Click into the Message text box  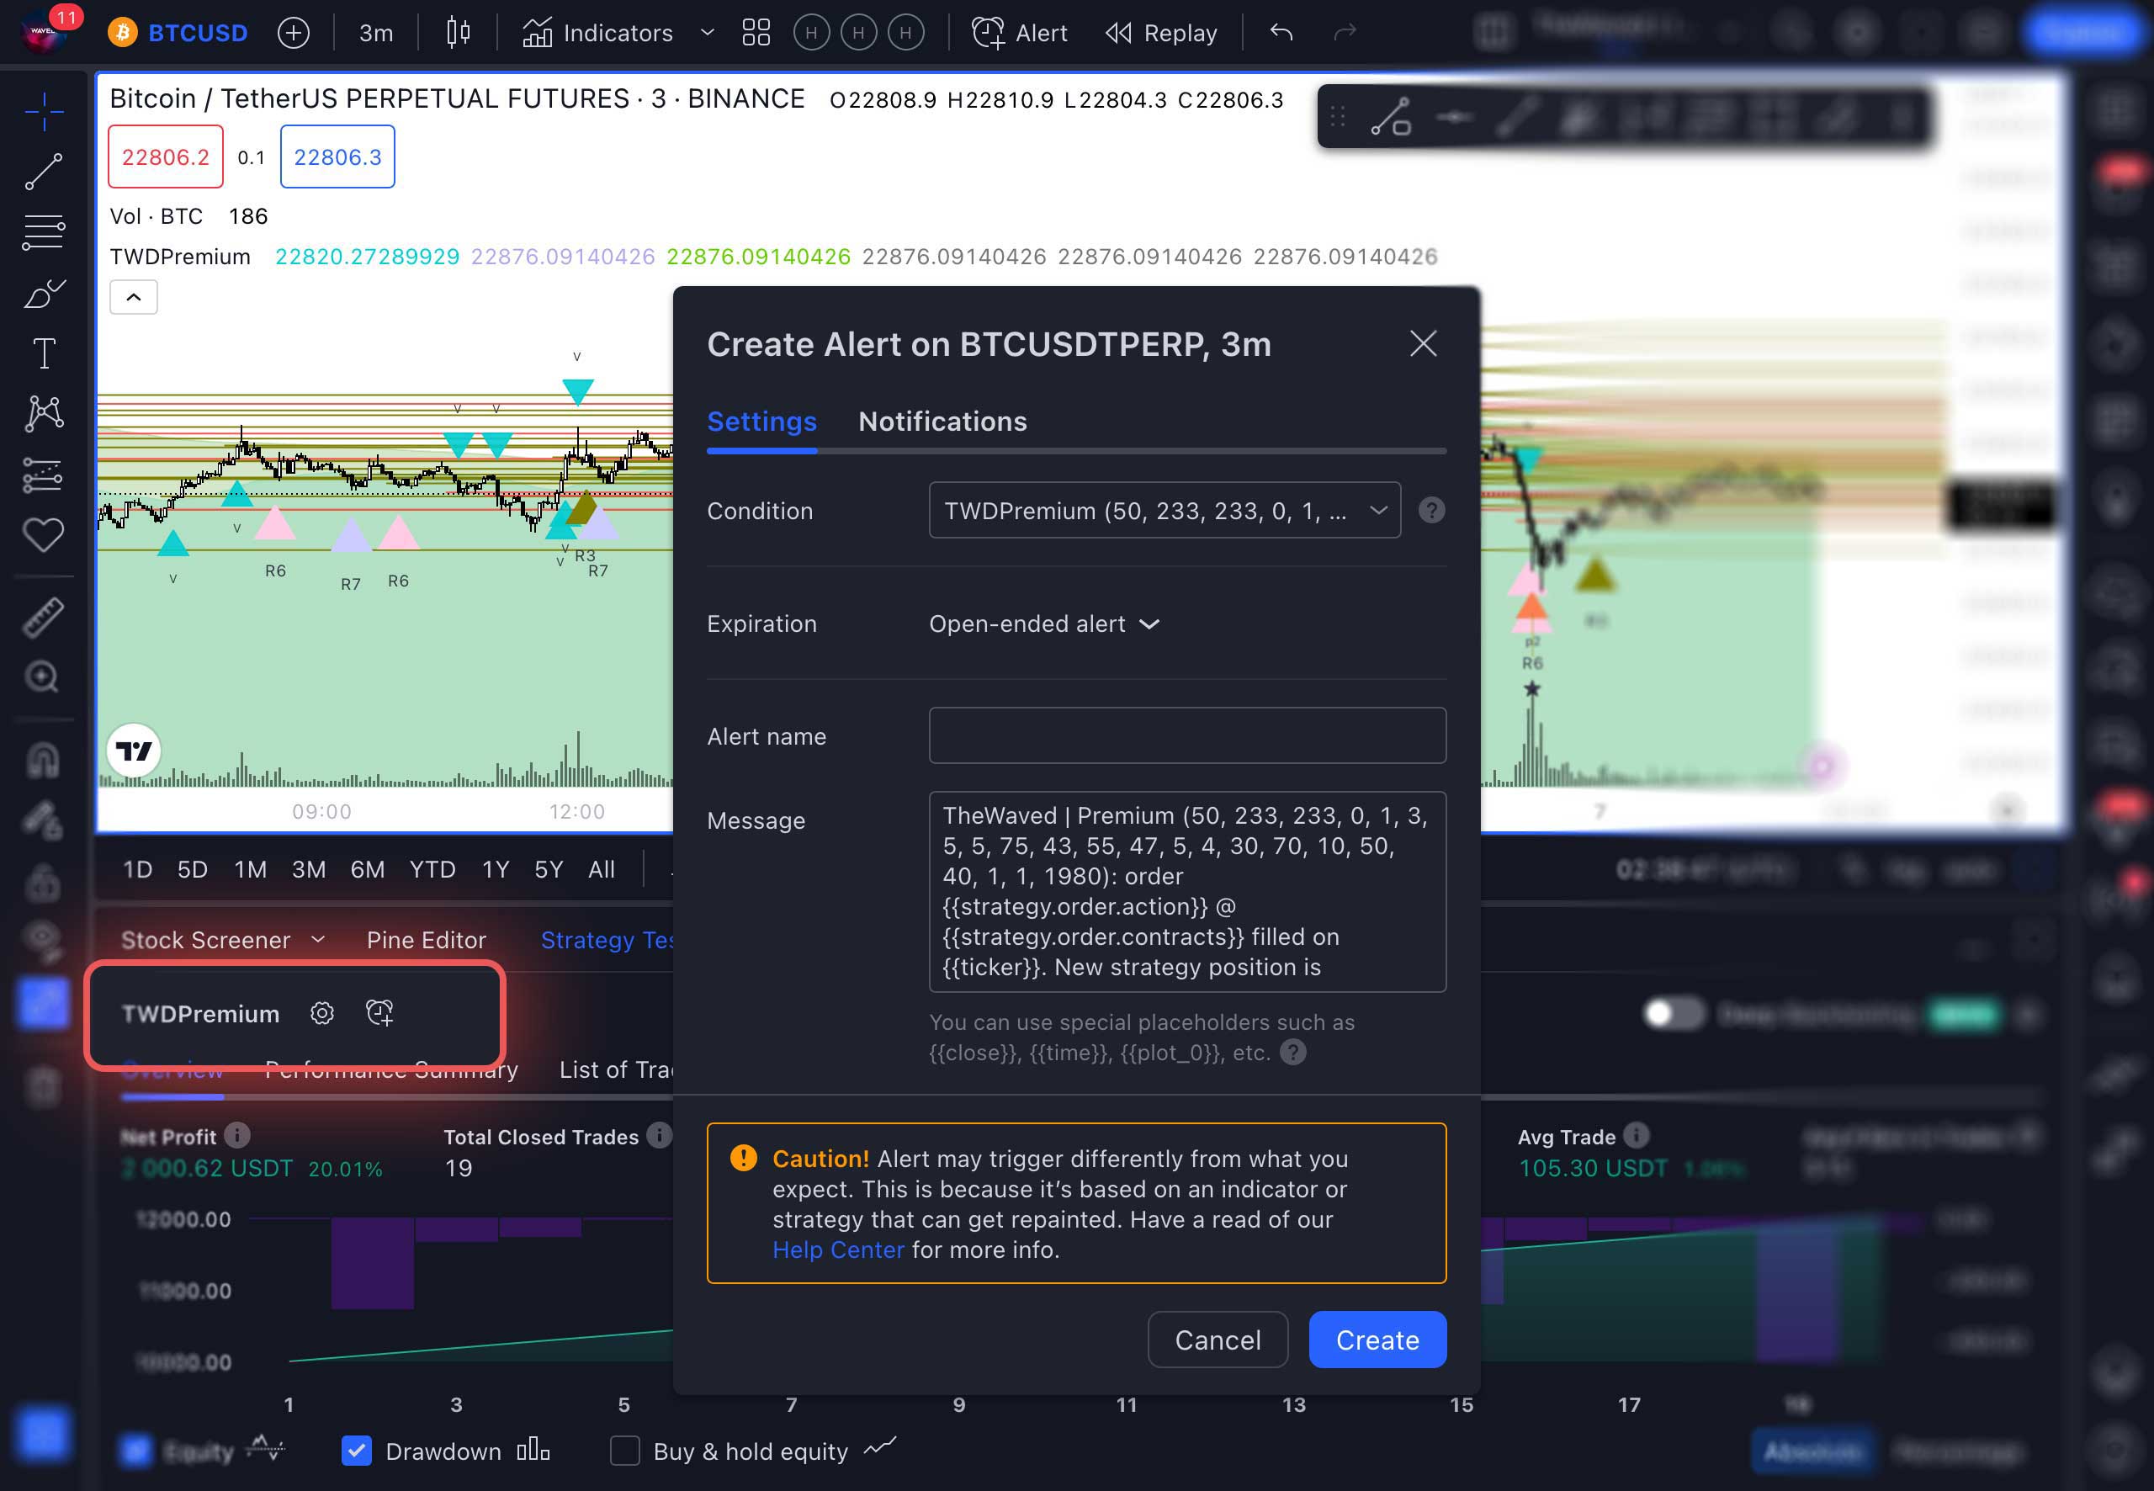click(1187, 891)
